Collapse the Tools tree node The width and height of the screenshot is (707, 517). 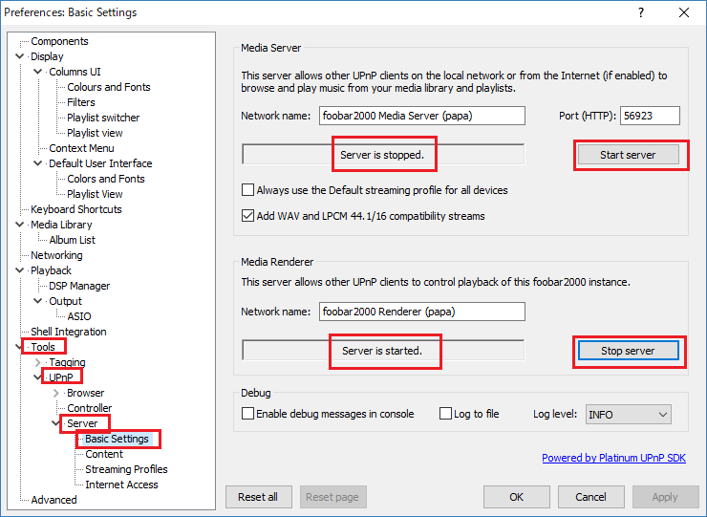point(19,347)
